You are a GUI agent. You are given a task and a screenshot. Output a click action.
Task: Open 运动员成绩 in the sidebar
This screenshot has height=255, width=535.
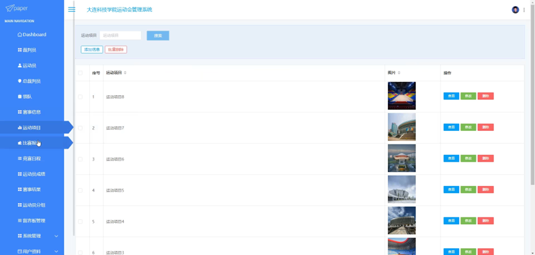tap(32, 174)
